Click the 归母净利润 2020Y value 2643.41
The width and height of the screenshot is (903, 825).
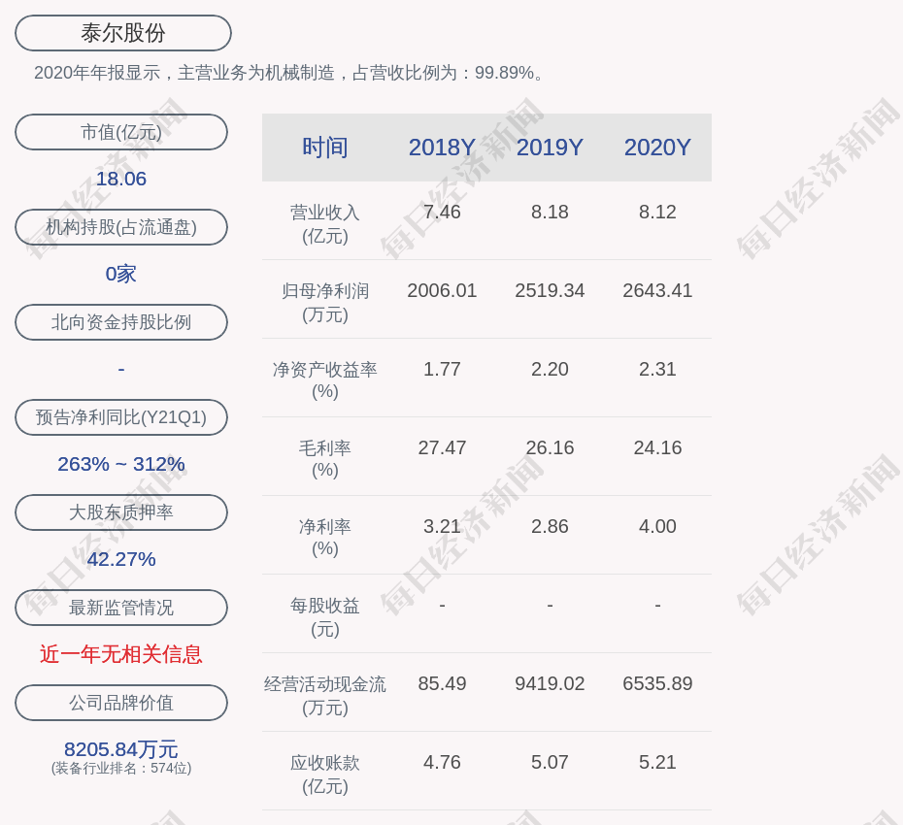point(657,290)
